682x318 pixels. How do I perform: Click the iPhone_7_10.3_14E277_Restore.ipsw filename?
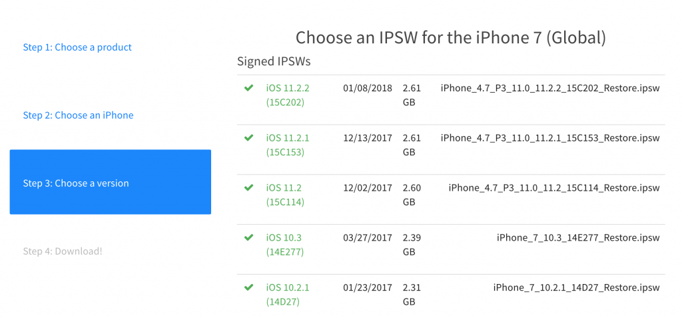point(578,237)
